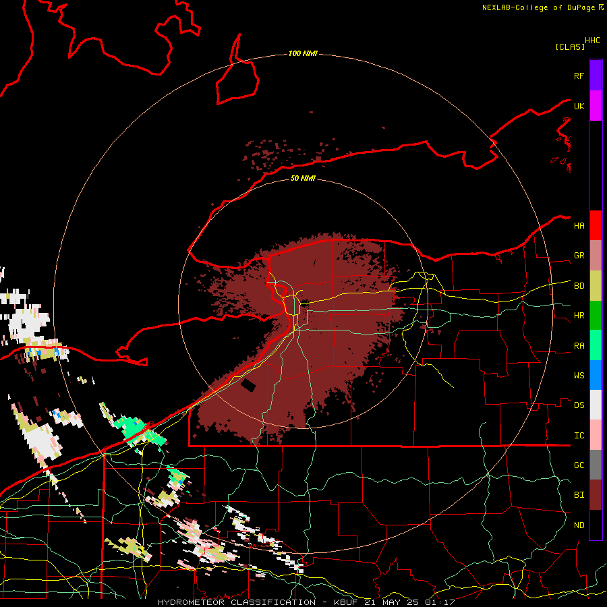Click the ND black legend swatch

point(596,525)
